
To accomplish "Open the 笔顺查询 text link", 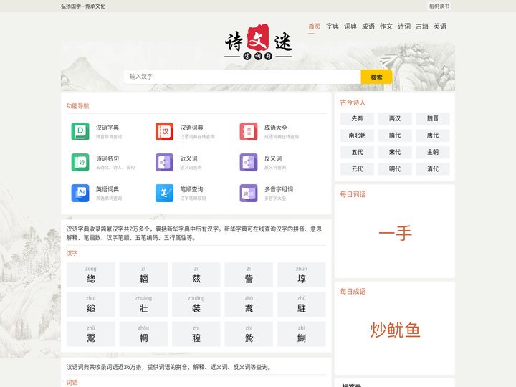I will (x=191, y=189).
